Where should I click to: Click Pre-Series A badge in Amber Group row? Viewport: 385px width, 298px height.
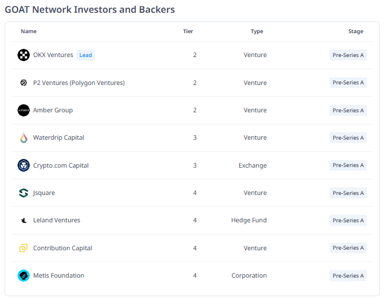(x=348, y=111)
